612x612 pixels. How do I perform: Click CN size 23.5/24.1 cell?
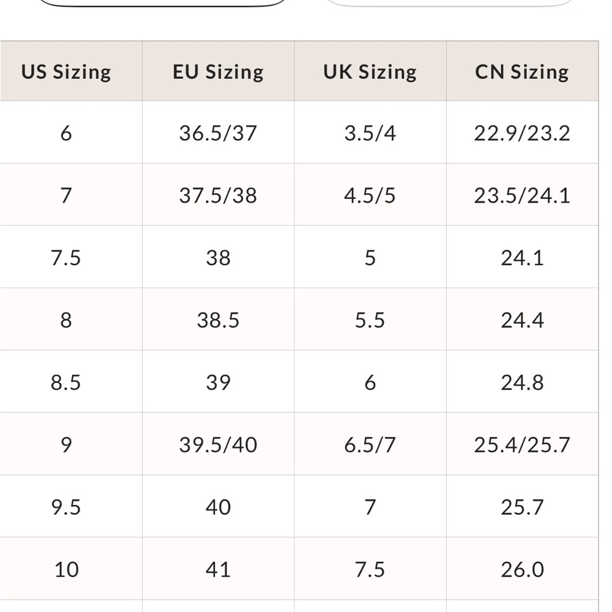pos(522,195)
